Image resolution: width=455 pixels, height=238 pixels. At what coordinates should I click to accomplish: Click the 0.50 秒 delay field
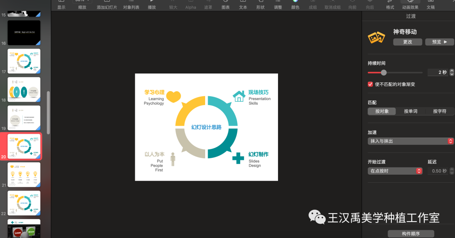point(438,171)
